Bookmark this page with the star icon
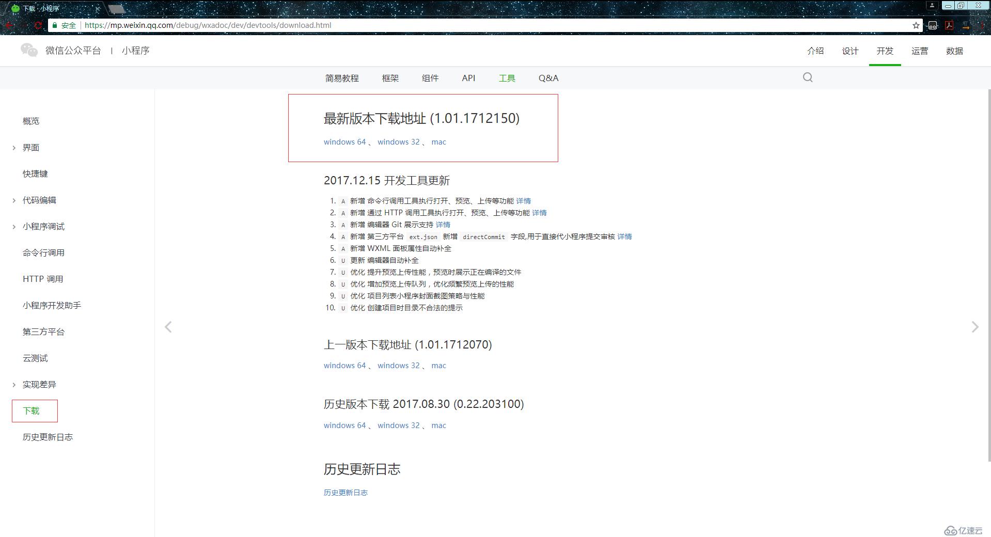Screen dimensions: 991x537 coord(916,25)
